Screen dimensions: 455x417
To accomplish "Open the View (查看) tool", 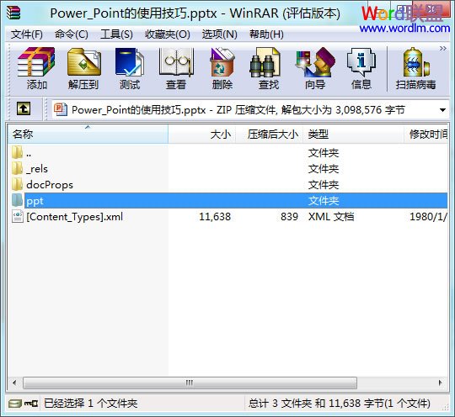I will (x=176, y=69).
